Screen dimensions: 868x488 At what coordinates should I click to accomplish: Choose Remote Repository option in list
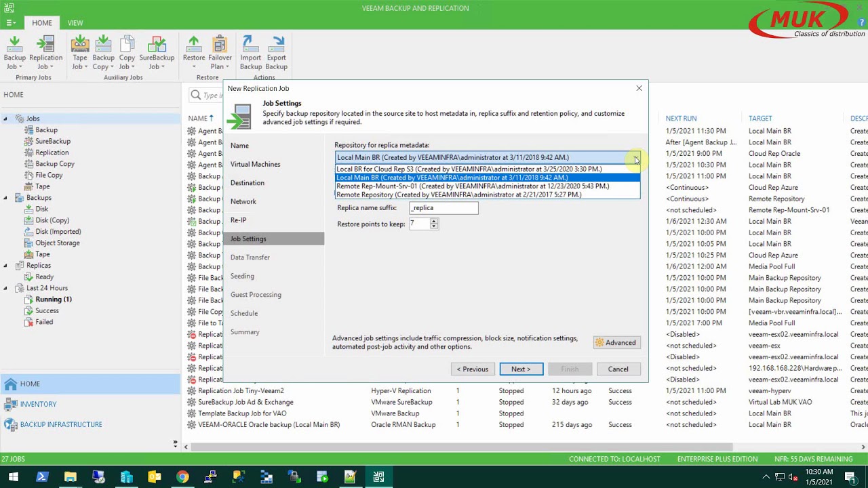pos(488,195)
